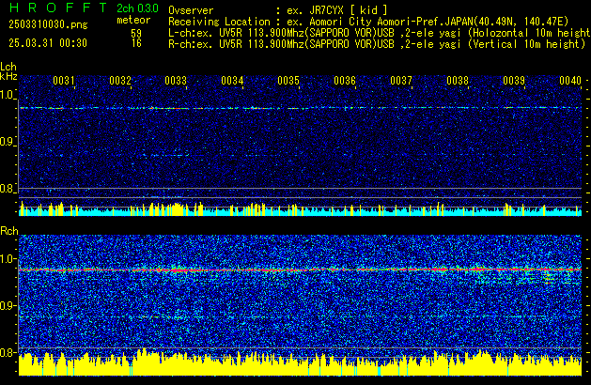Click the 0037 time marker
Screen dimensions: 591x385
tap(401, 81)
